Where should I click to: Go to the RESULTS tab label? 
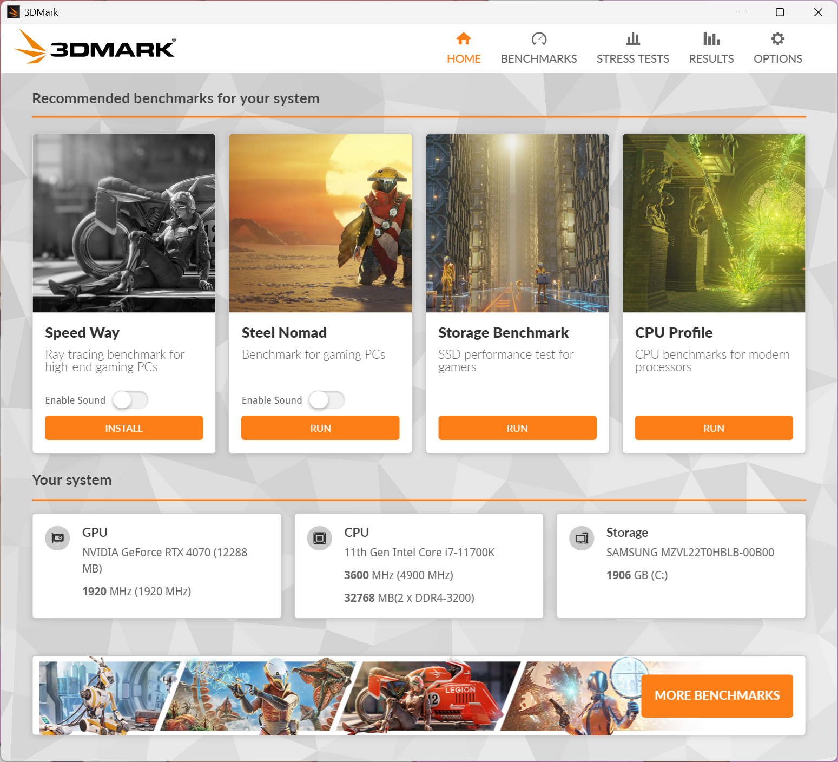711,58
